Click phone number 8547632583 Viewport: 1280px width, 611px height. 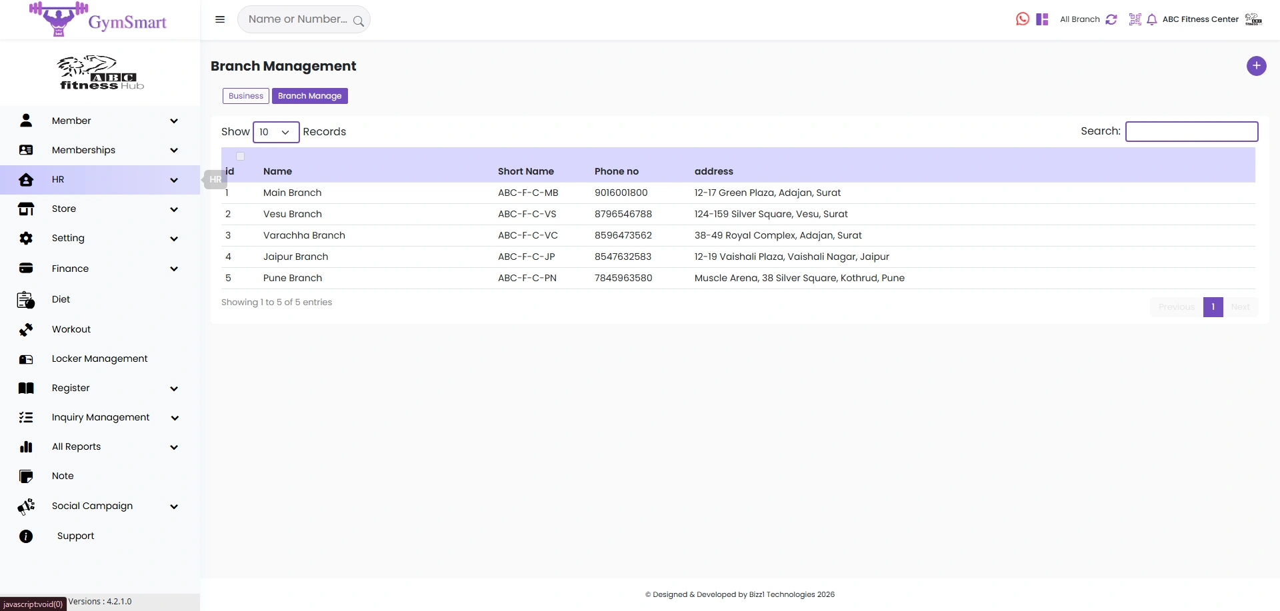point(623,257)
